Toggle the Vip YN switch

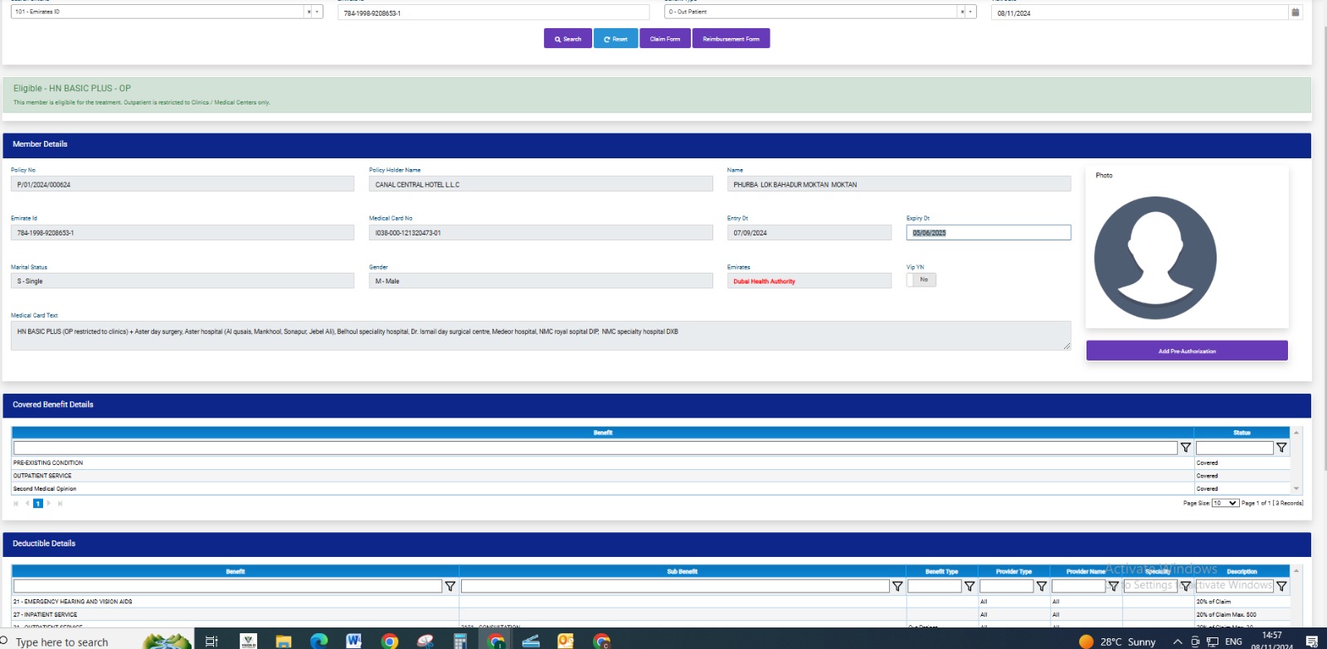click(x=921, y=280)
